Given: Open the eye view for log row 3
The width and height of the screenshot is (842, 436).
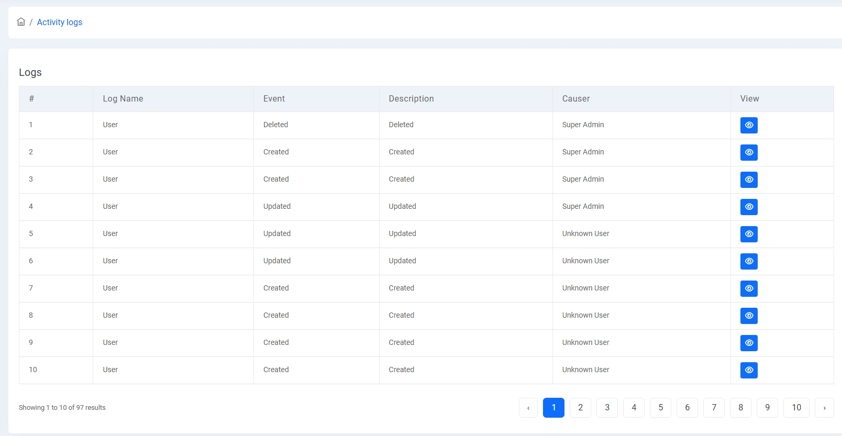Looking at the screenshot, I should click(x=749, y=180).
